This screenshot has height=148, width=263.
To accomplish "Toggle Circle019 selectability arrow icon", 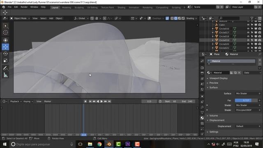I will (252, 40).
